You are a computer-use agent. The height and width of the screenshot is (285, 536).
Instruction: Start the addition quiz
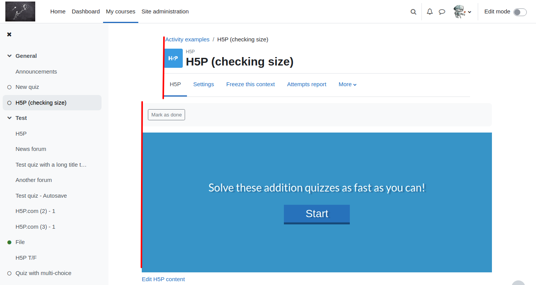[317, 214]
